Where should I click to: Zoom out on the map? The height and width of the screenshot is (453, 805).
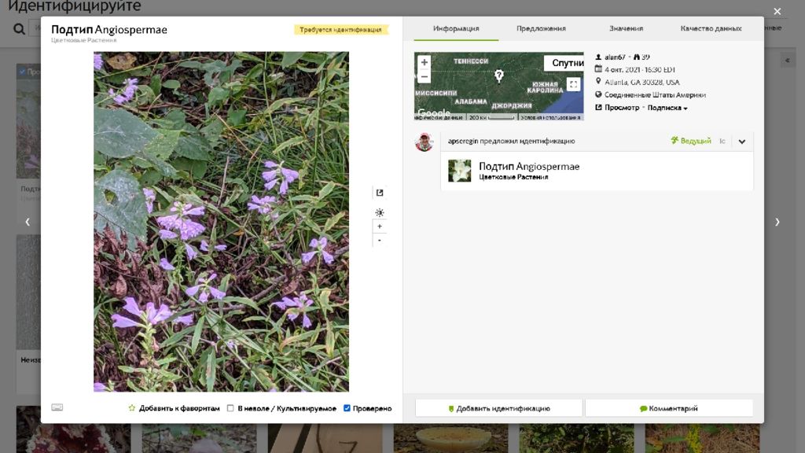pyautogui.click(x=424, y=77)
